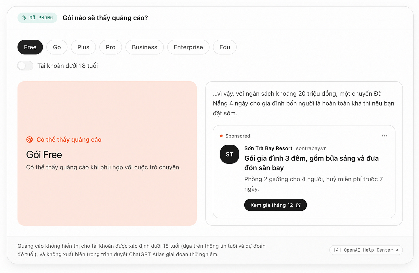
Task: Click the arrow icon beside OpenAI Help Center
Action: point(397,250)
